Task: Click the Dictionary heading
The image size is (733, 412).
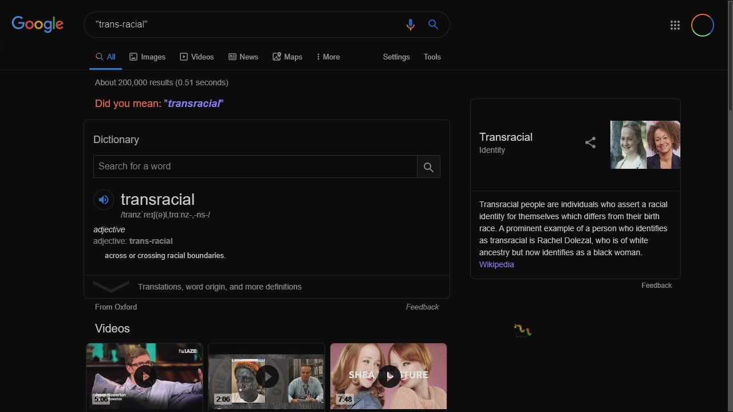Action: pyautogui.click(x=116, y=140)
